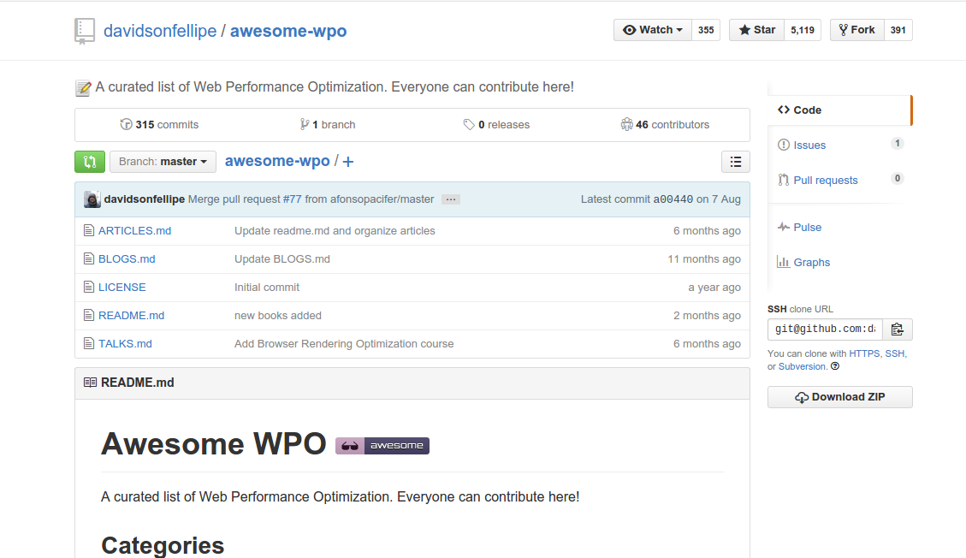Switch clone URL to HTTPS
Image resolution: width=966 pixels, height=558 pixels.
point(864,353)
